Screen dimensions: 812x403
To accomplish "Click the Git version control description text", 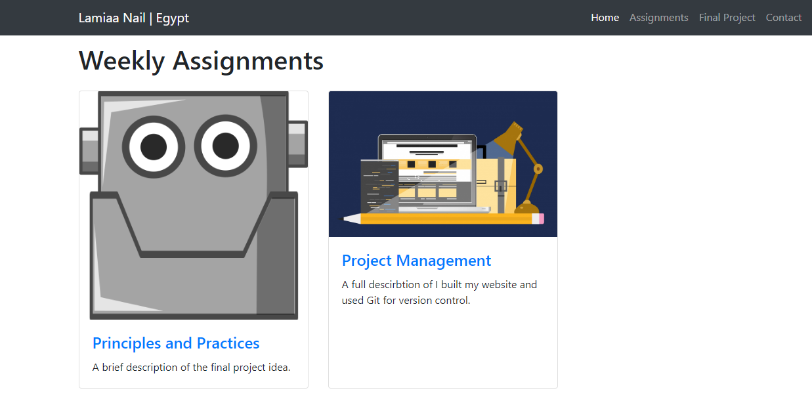I will (x=439, y=293).
